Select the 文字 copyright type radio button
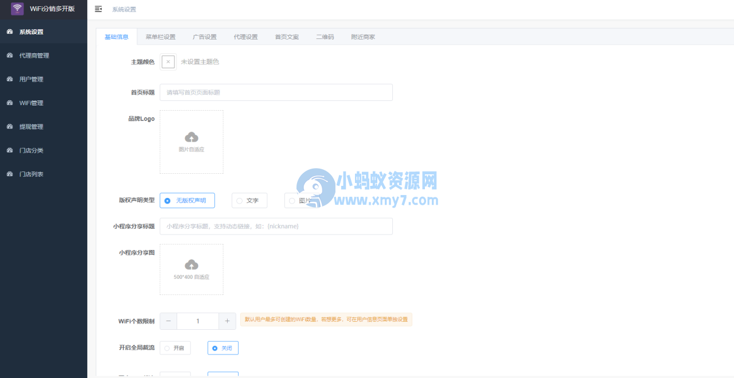The image size is (734, 378). click(249, 200)
